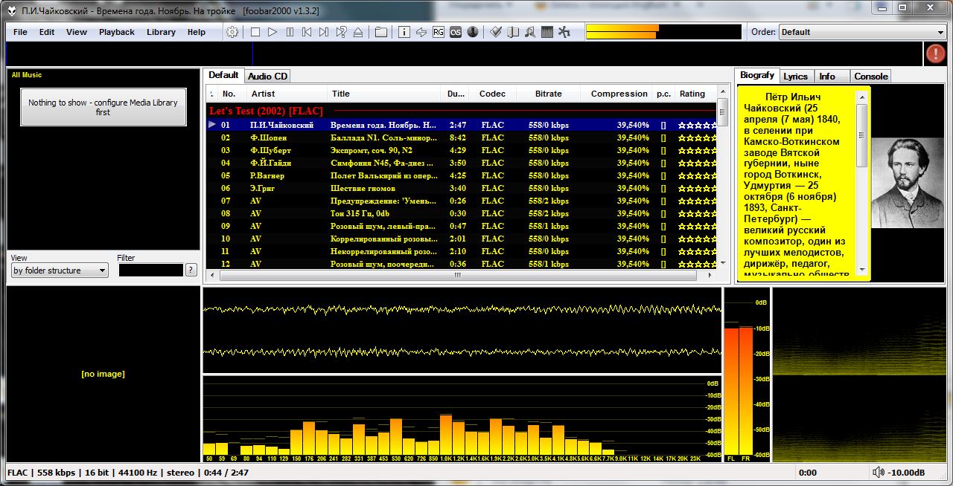Open the Playback menu
The height and width of the screenshot is (486, 953).
click(x=117, y=32)
